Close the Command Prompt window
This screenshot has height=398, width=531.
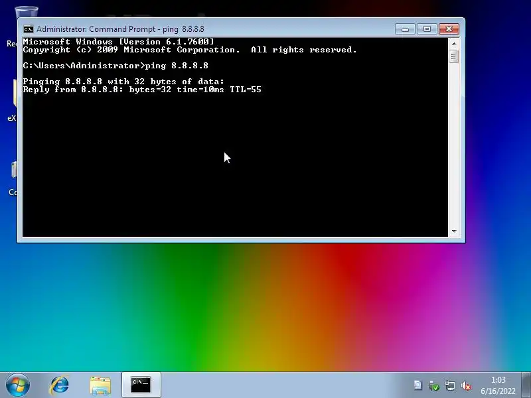tap(449, 29)
